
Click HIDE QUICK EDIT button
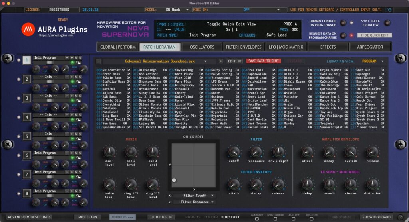pos(375,35)
